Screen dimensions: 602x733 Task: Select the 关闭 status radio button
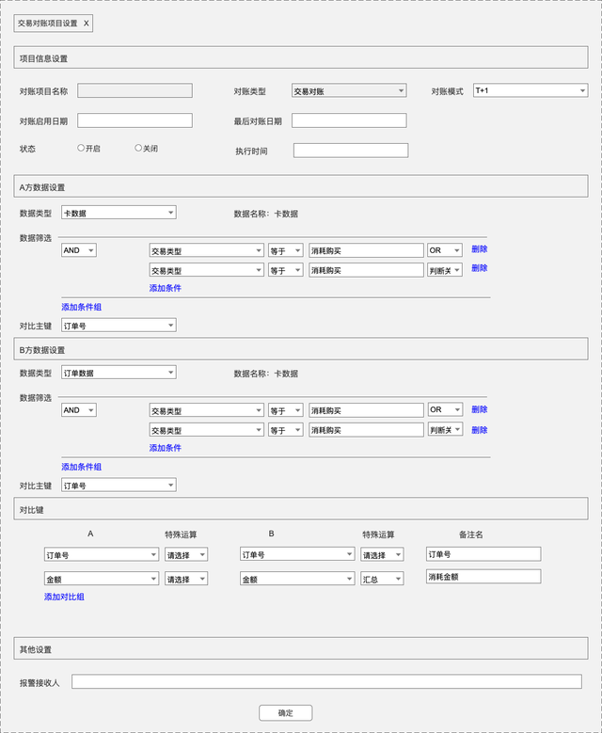[x=138, y=148]
